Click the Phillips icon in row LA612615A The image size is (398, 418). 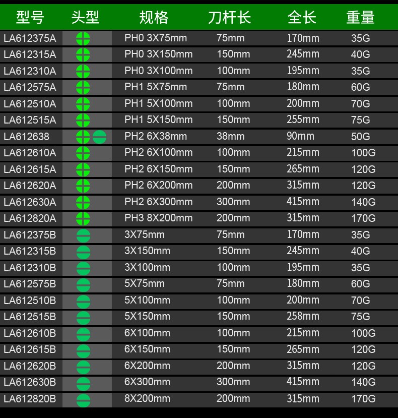pyautogui.click(x=83, y=170)
